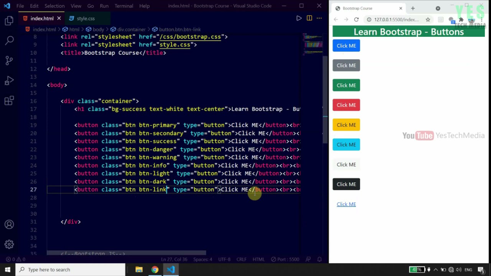Click the Windows Start button
Viewport: 491px width, 276px height.
(x=8, y=269)
